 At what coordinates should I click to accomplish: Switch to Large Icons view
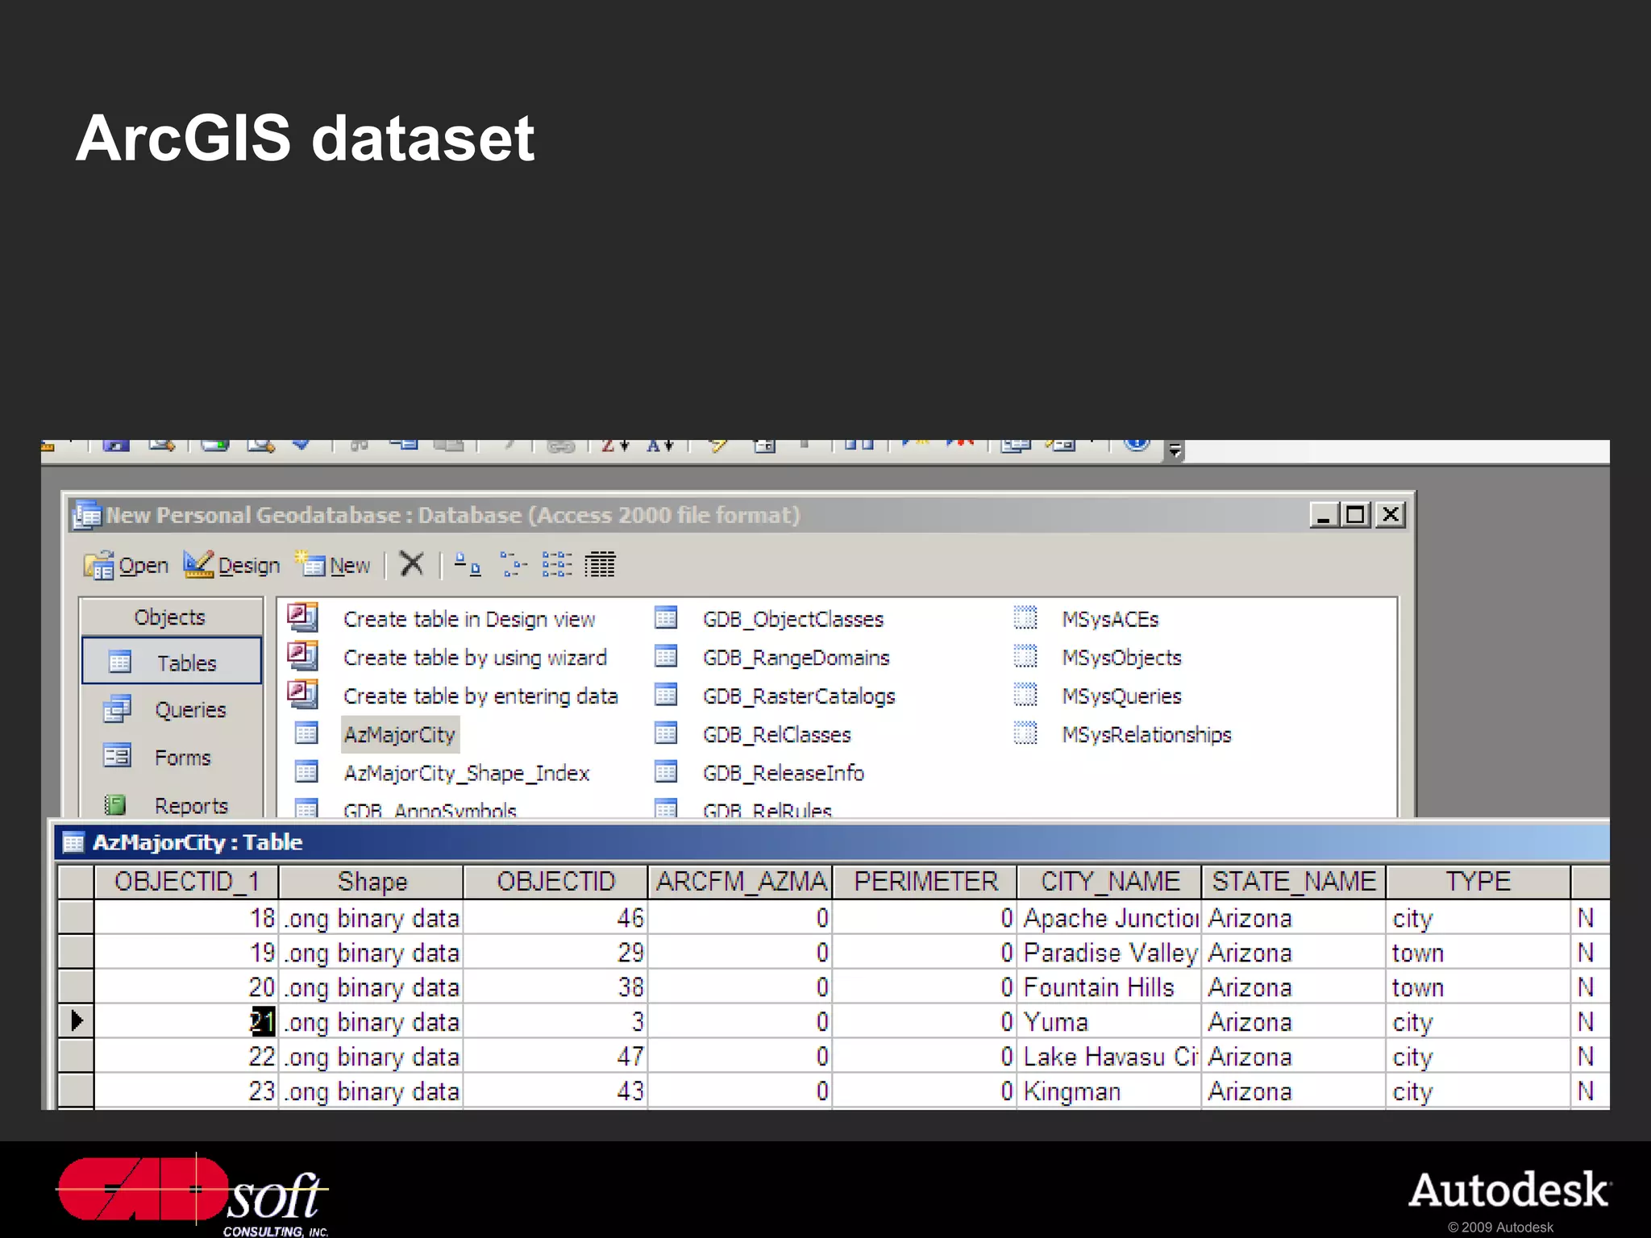pos(468,564)
